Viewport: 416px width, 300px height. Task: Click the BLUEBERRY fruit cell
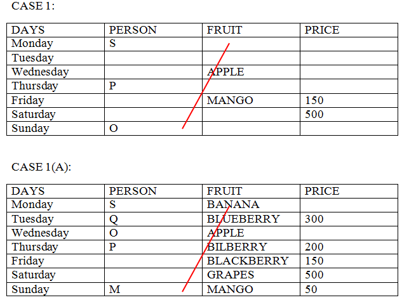(243, 219)
